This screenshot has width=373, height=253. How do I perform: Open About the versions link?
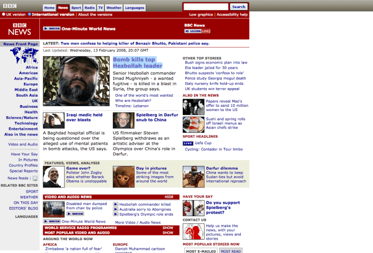(x=95, y=14)
